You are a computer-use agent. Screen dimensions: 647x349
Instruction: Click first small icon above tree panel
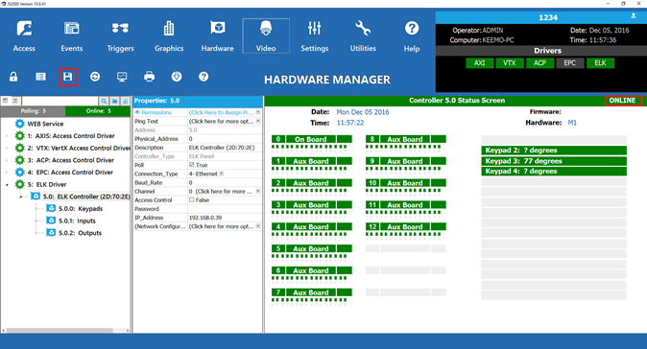click(x=6, y=101)
